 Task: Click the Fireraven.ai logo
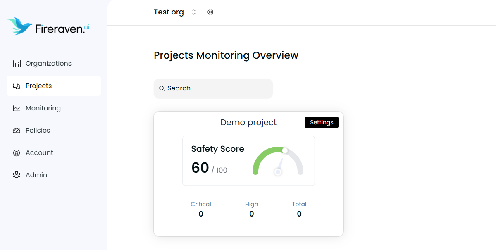48,26
